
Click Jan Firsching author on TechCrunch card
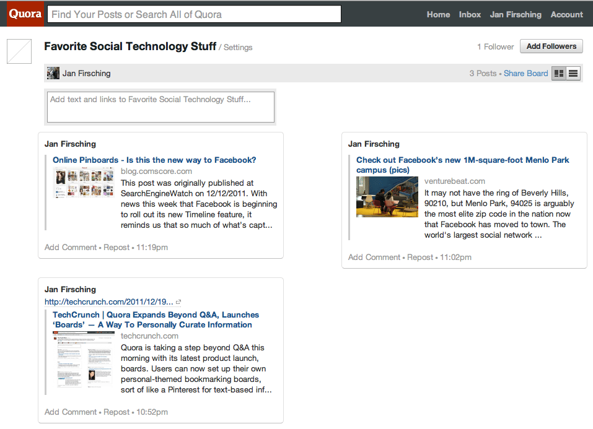click(x=71, y=290)
